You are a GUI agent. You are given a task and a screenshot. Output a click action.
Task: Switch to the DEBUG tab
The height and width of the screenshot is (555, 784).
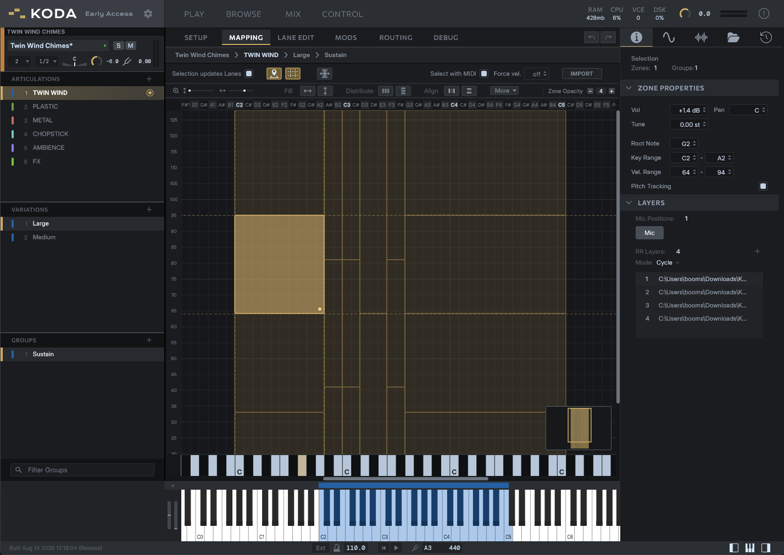(446, 38)
